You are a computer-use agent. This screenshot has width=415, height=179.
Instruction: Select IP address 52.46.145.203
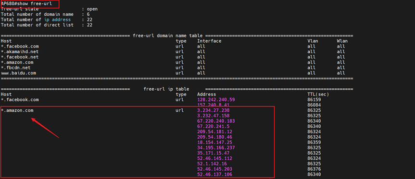click(214, 169)
